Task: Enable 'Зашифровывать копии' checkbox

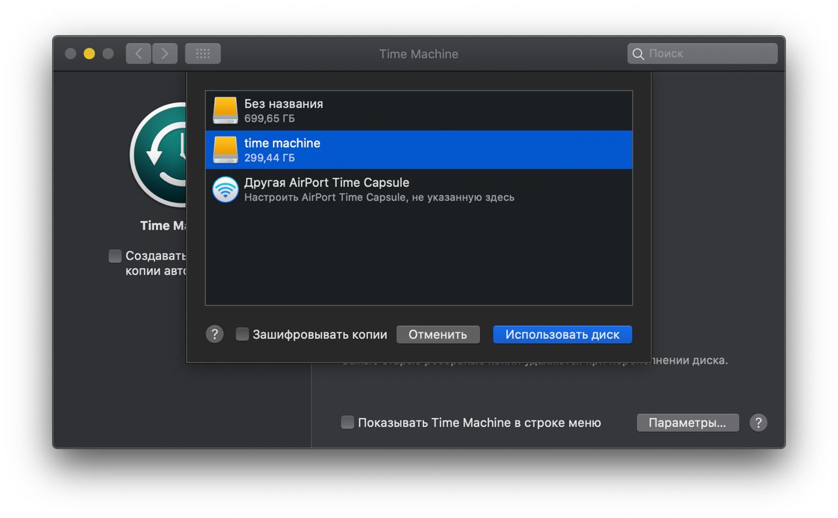Action: (242, 334)
